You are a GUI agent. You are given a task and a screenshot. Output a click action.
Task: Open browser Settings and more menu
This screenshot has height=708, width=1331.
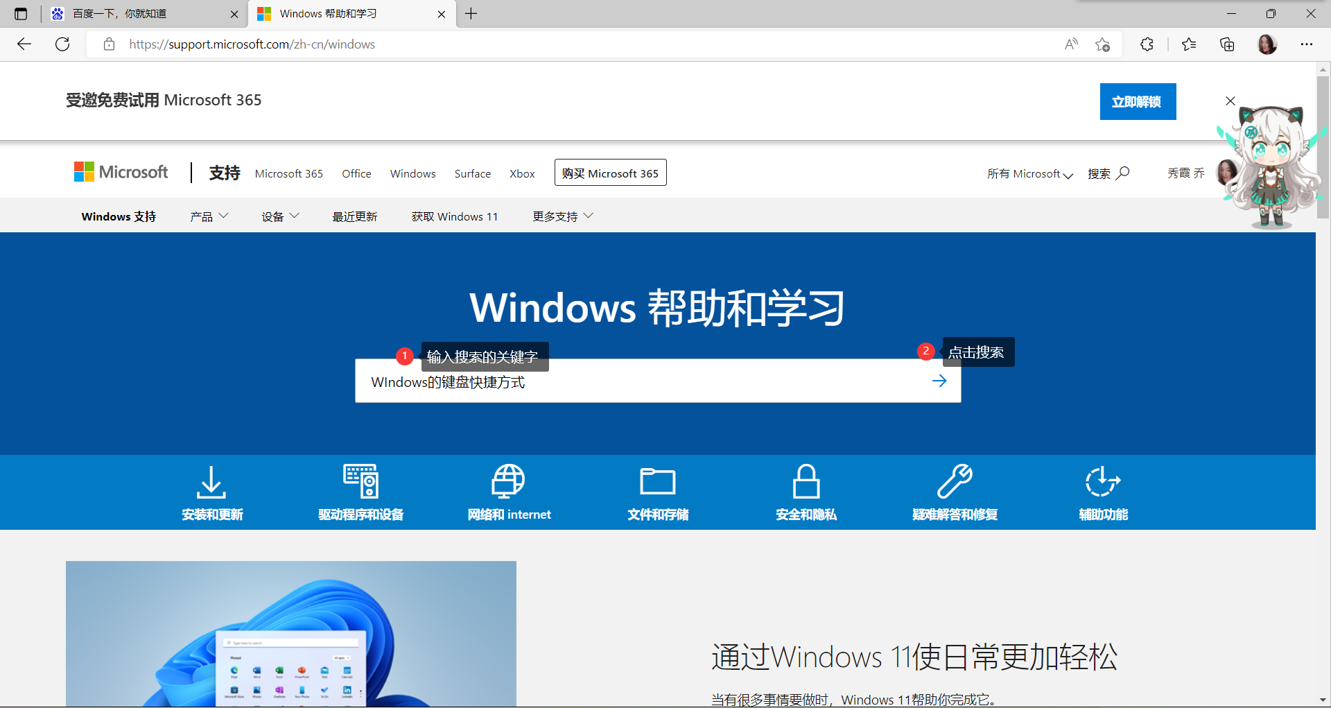tap(1307, 44)
